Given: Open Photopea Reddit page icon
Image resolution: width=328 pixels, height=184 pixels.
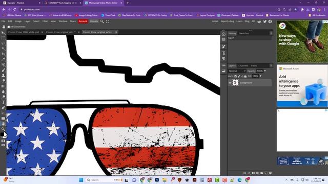Looking at the screenshot, I should point(259,21).
